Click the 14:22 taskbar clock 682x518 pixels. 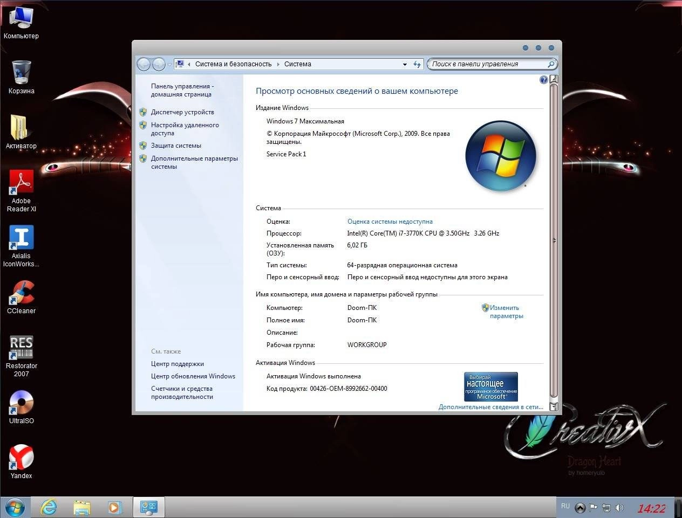[651, 508]
